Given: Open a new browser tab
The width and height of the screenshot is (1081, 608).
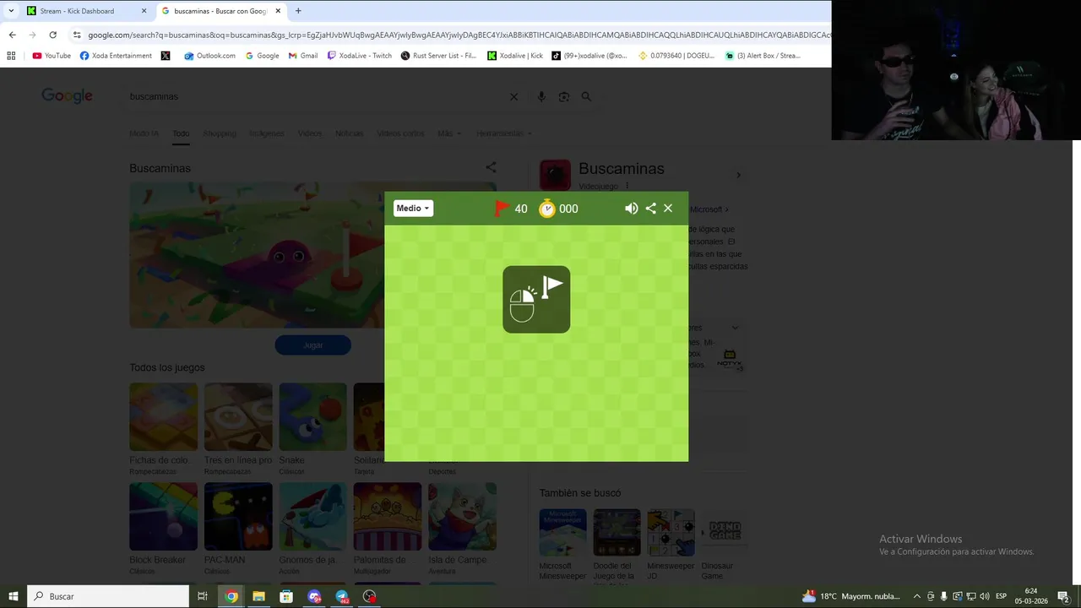Looking at the screenshot, I should click(x=298, y=11).
